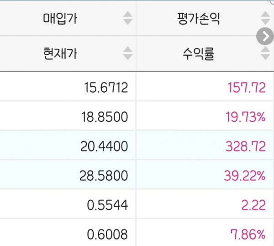Click the 7.86% return rate value
The width and height of the screenshot is (274, 246).
pyautogui.click(x=248, y=234)
